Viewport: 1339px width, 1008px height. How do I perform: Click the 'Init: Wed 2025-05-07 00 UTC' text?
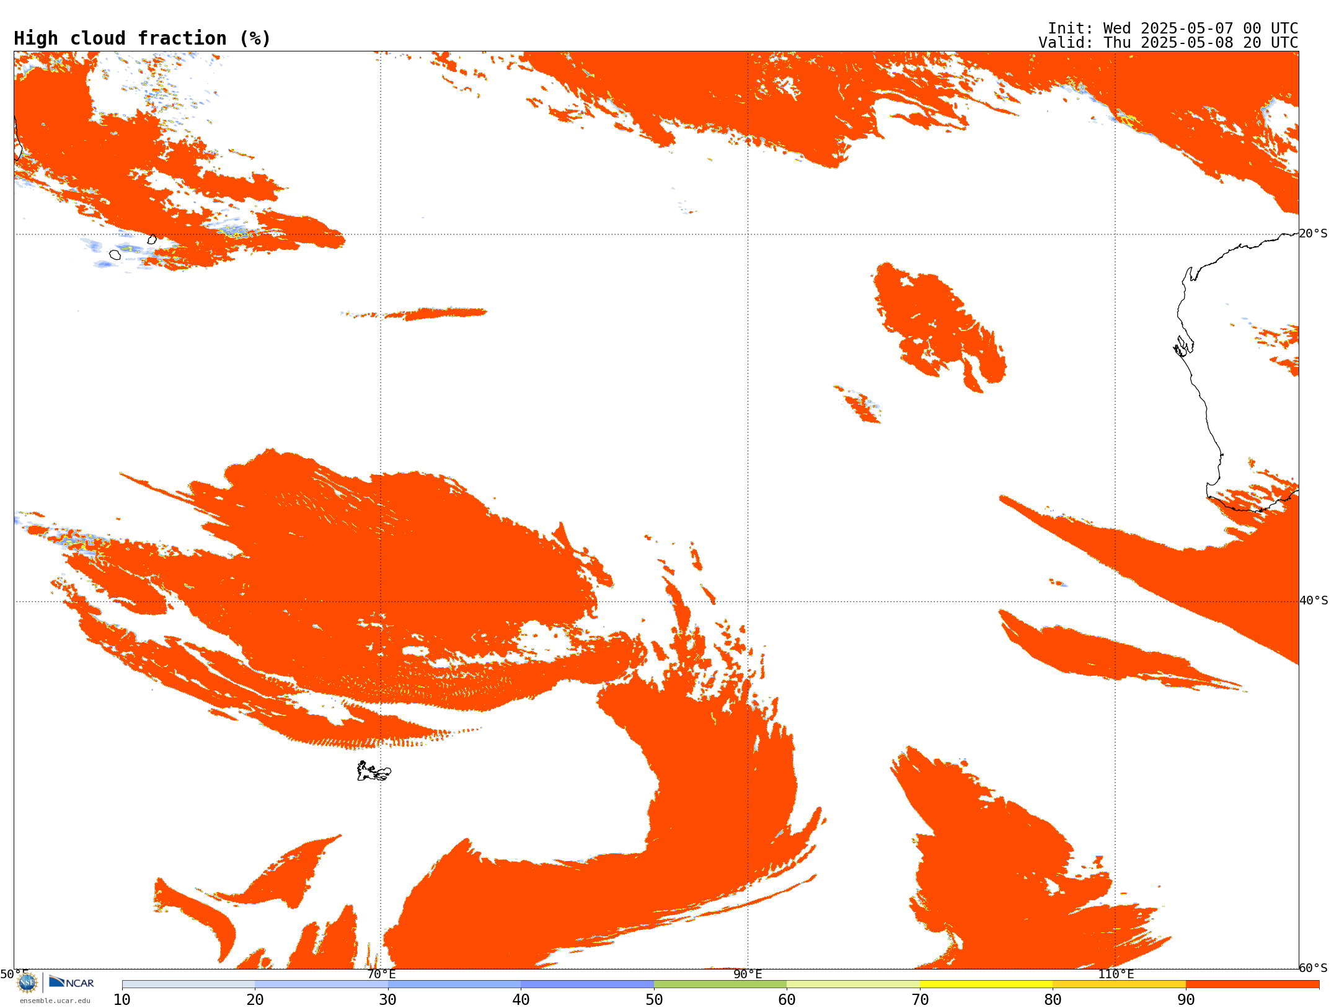coord(1173,29)
